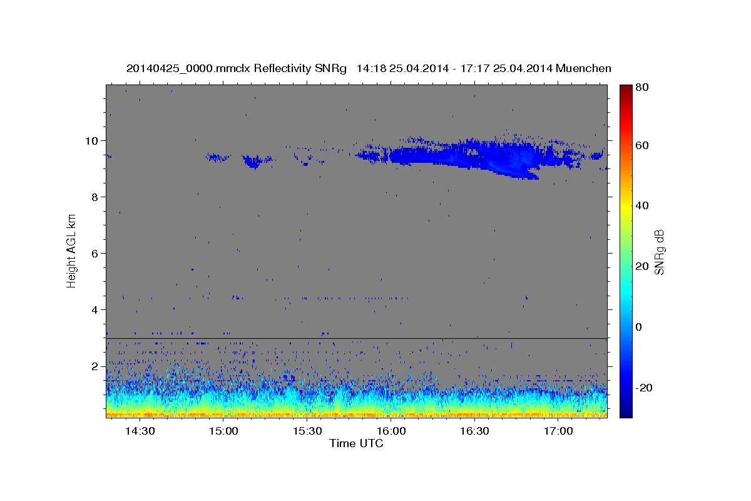Click the 'SNRg dB' colorbar label
This screenshot has width=751, height=501.
pyautogui.click(x=659, y=252)
